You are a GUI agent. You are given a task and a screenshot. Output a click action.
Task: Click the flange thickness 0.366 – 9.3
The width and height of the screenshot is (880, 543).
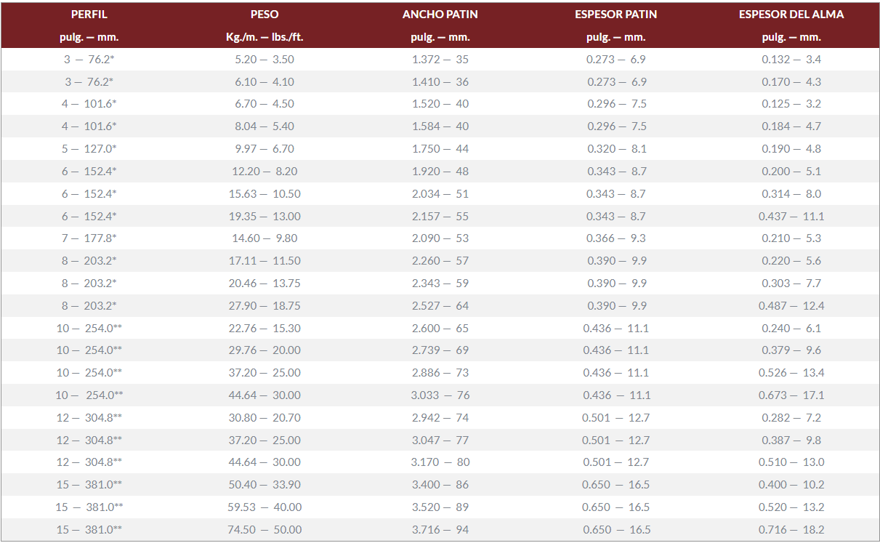point(616,238)
